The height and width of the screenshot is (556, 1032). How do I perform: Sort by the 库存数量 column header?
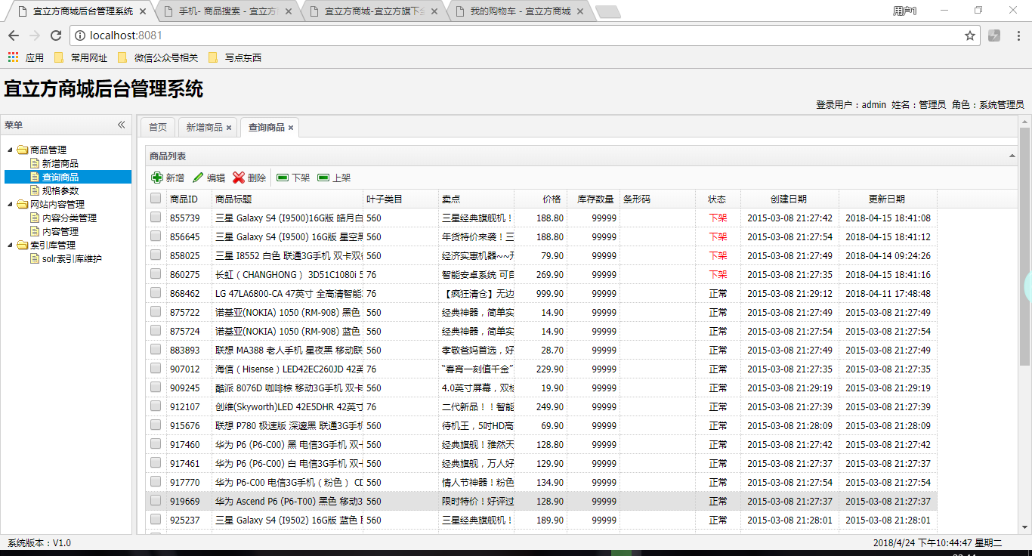(x=594, y=199)
